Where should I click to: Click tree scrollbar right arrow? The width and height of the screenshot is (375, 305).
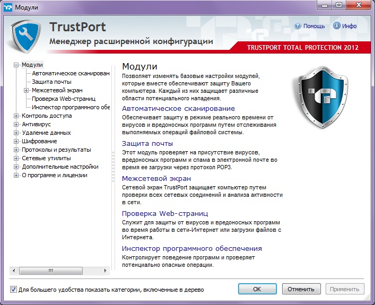coord(106,271)
